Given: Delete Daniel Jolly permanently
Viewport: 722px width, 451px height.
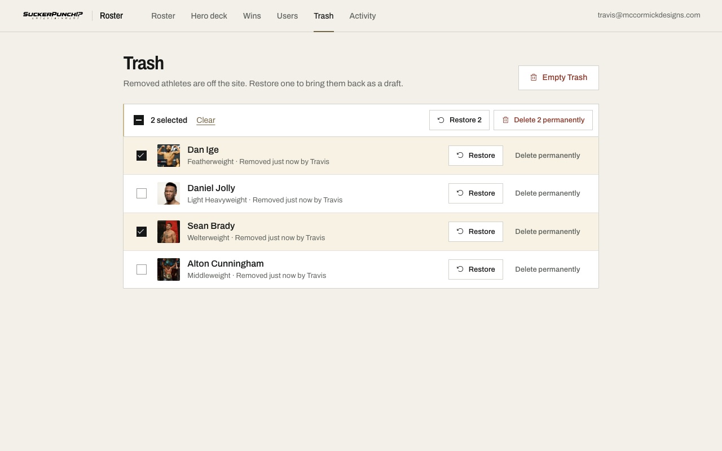Looking at the screenshot, I should tap(548, 193).
